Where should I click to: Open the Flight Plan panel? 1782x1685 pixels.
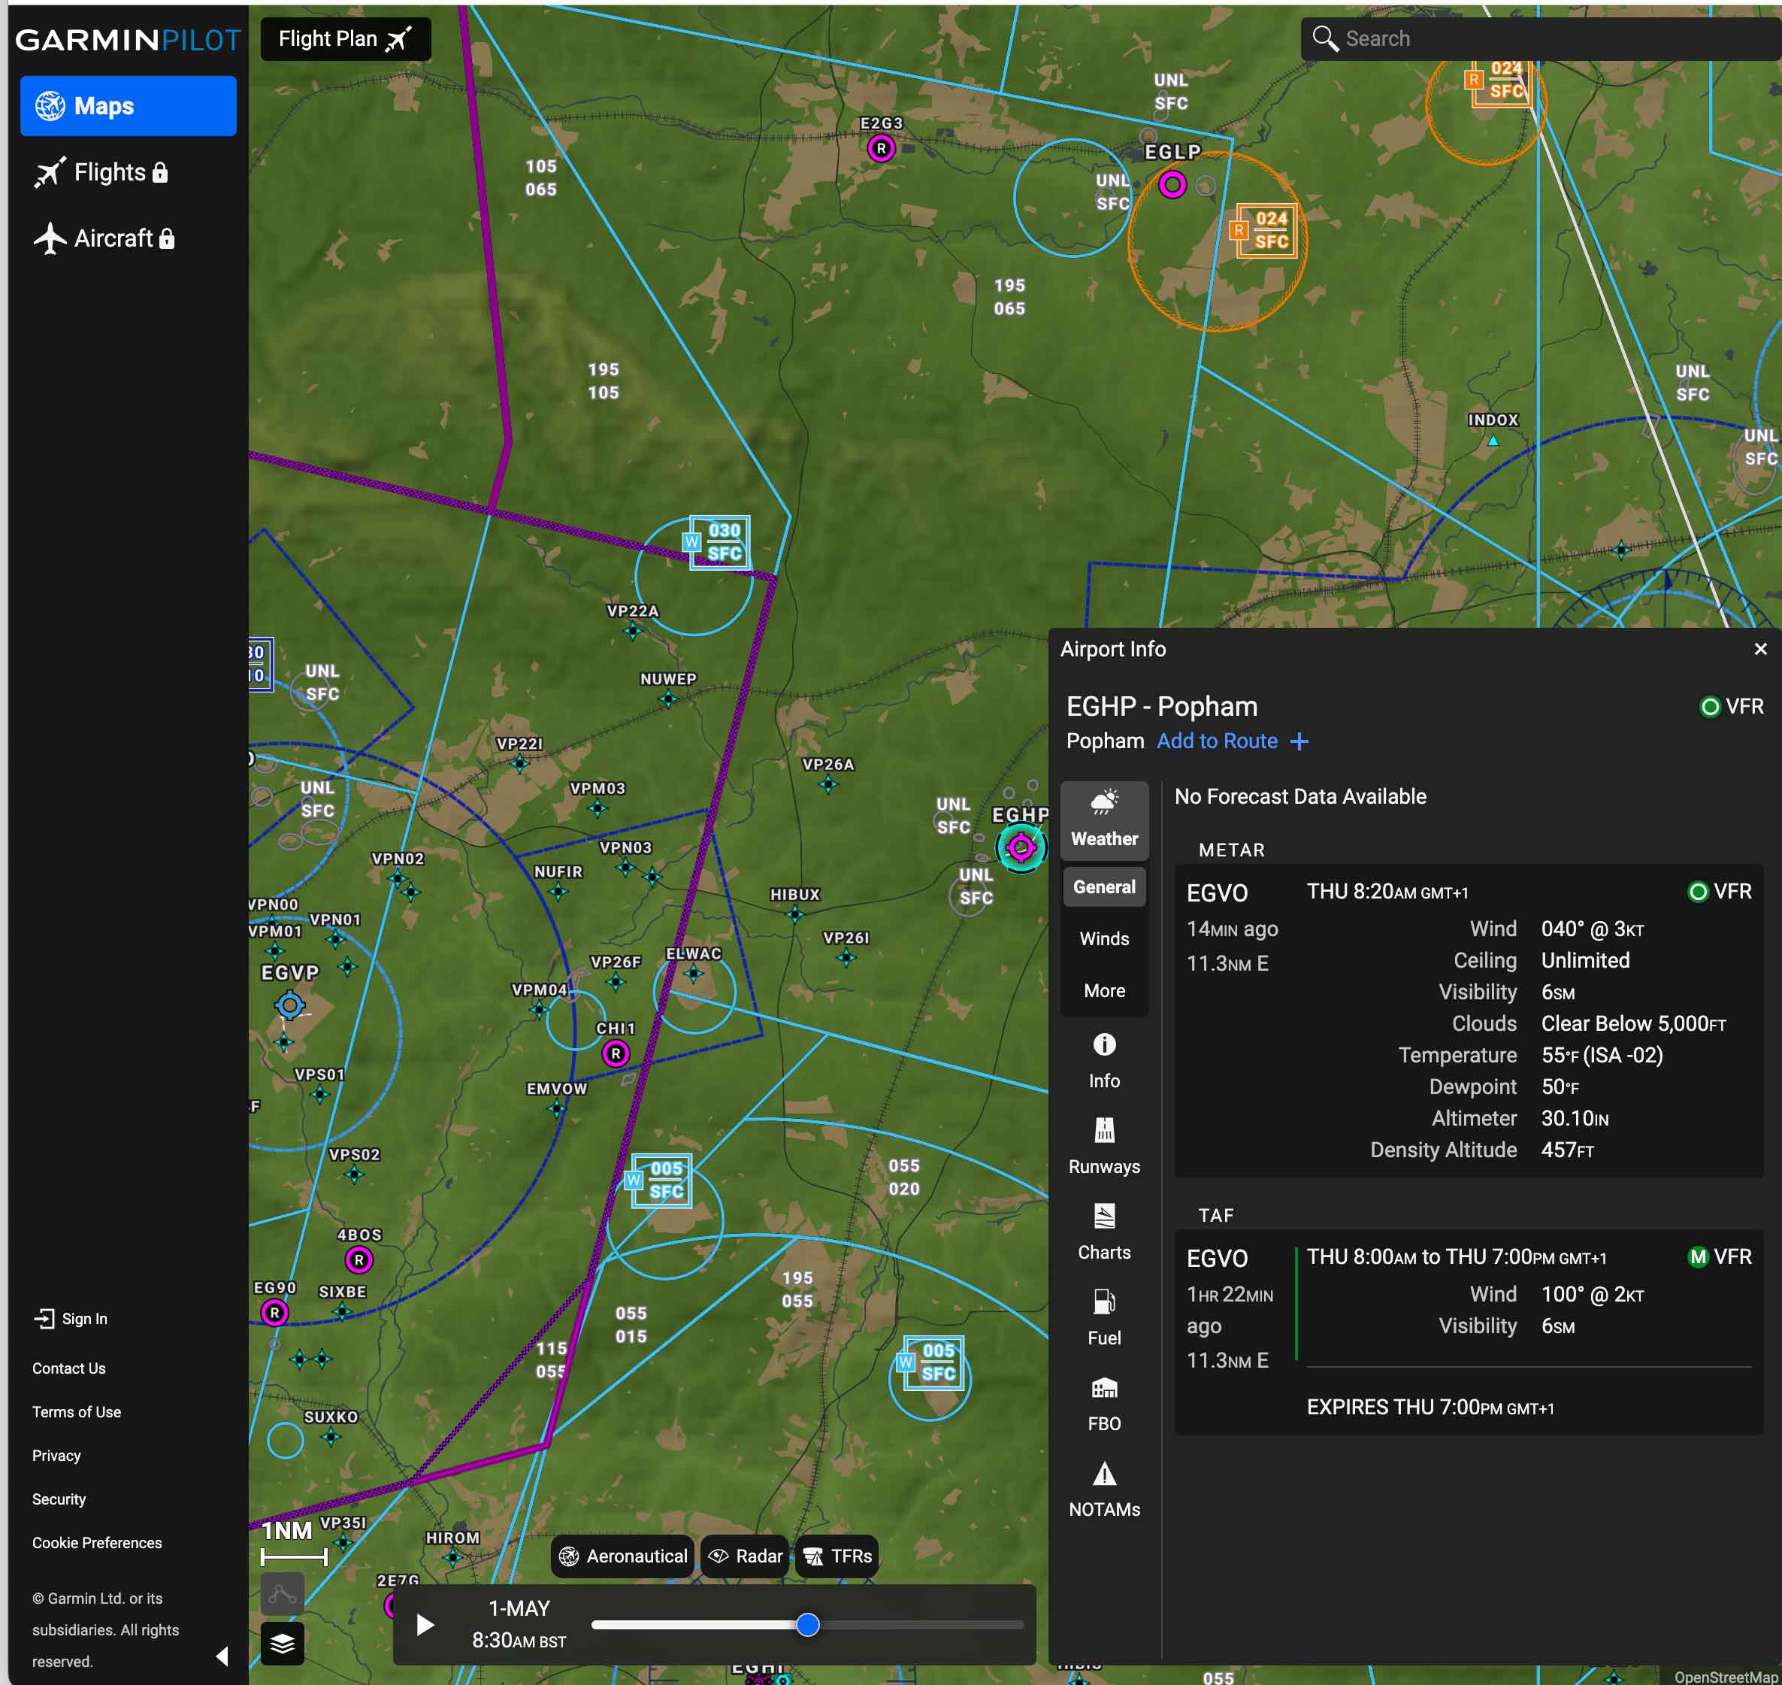click(x=346, y=38)
